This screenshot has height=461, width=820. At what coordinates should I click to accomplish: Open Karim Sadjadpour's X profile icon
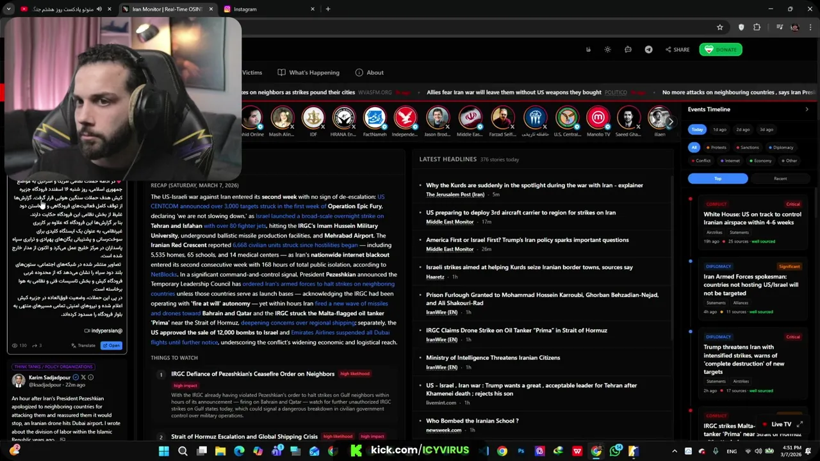click(83, 378)
